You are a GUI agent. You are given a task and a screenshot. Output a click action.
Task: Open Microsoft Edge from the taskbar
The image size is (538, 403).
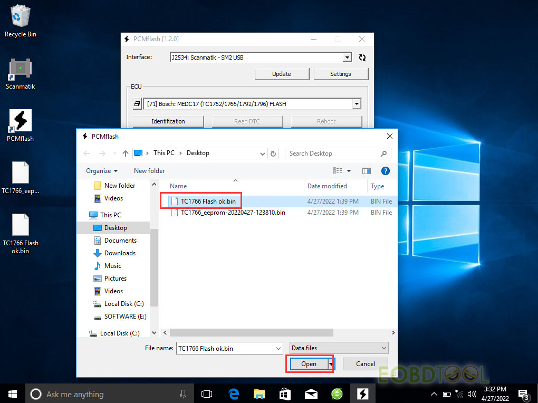(233, 394)
